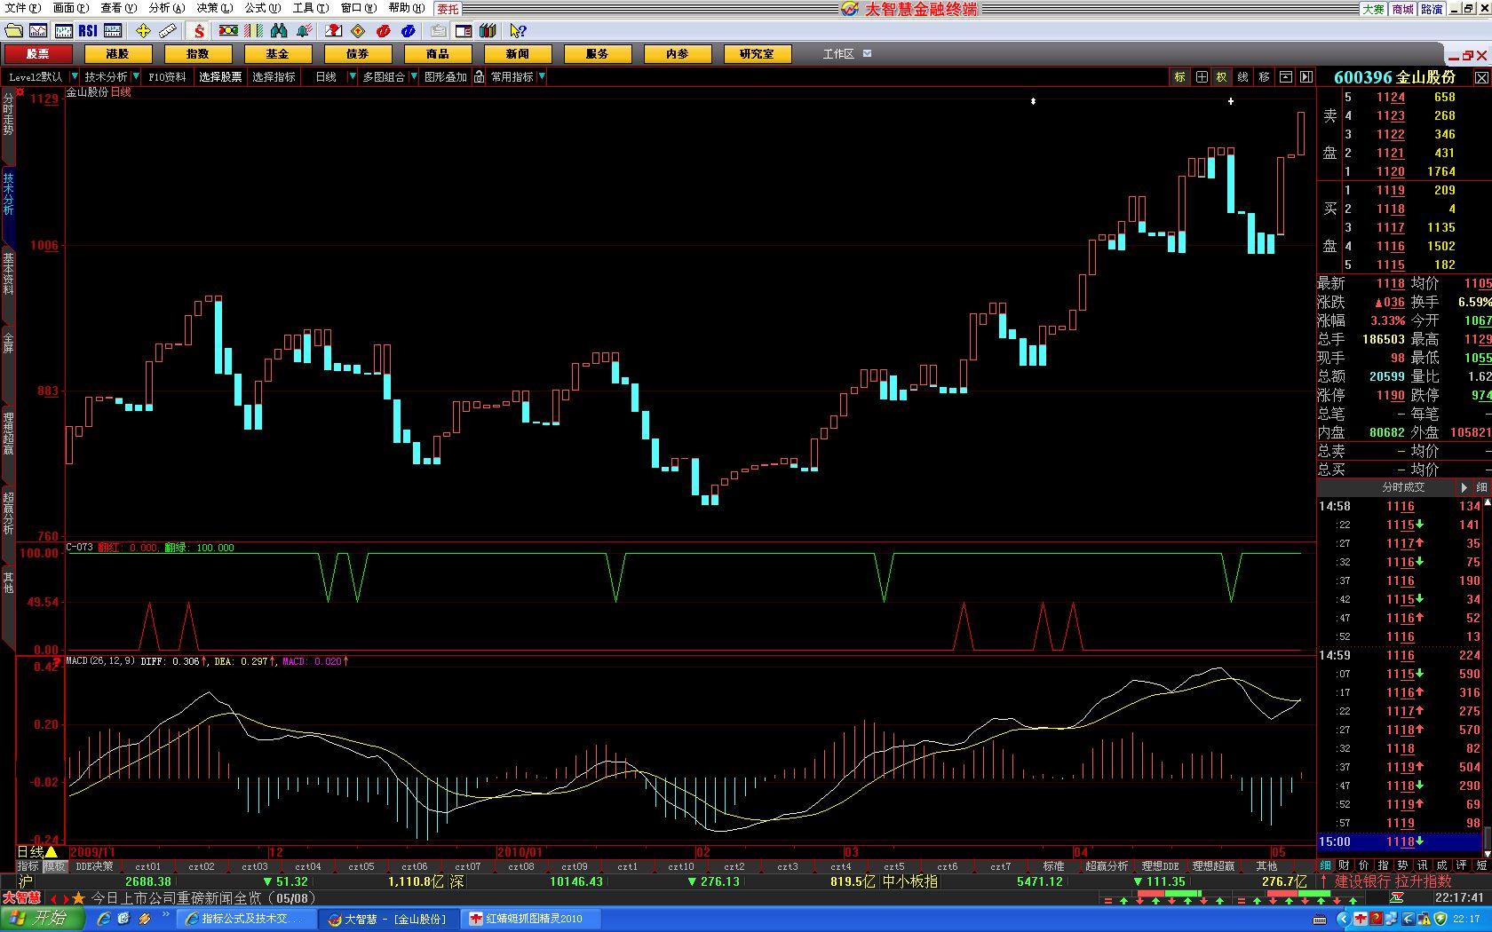
Task: Toggle the 财 finance view button
Action: [x=1345, y=865]
